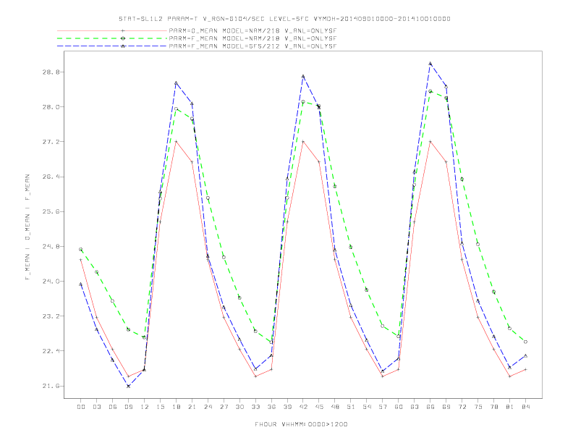Click x-axis forecast hour label 39
Viewport: 573px width, 443px height.
pos(287,407)
